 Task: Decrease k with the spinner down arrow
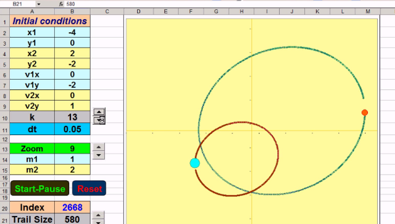pyautogui.click(x=99, y=120)
